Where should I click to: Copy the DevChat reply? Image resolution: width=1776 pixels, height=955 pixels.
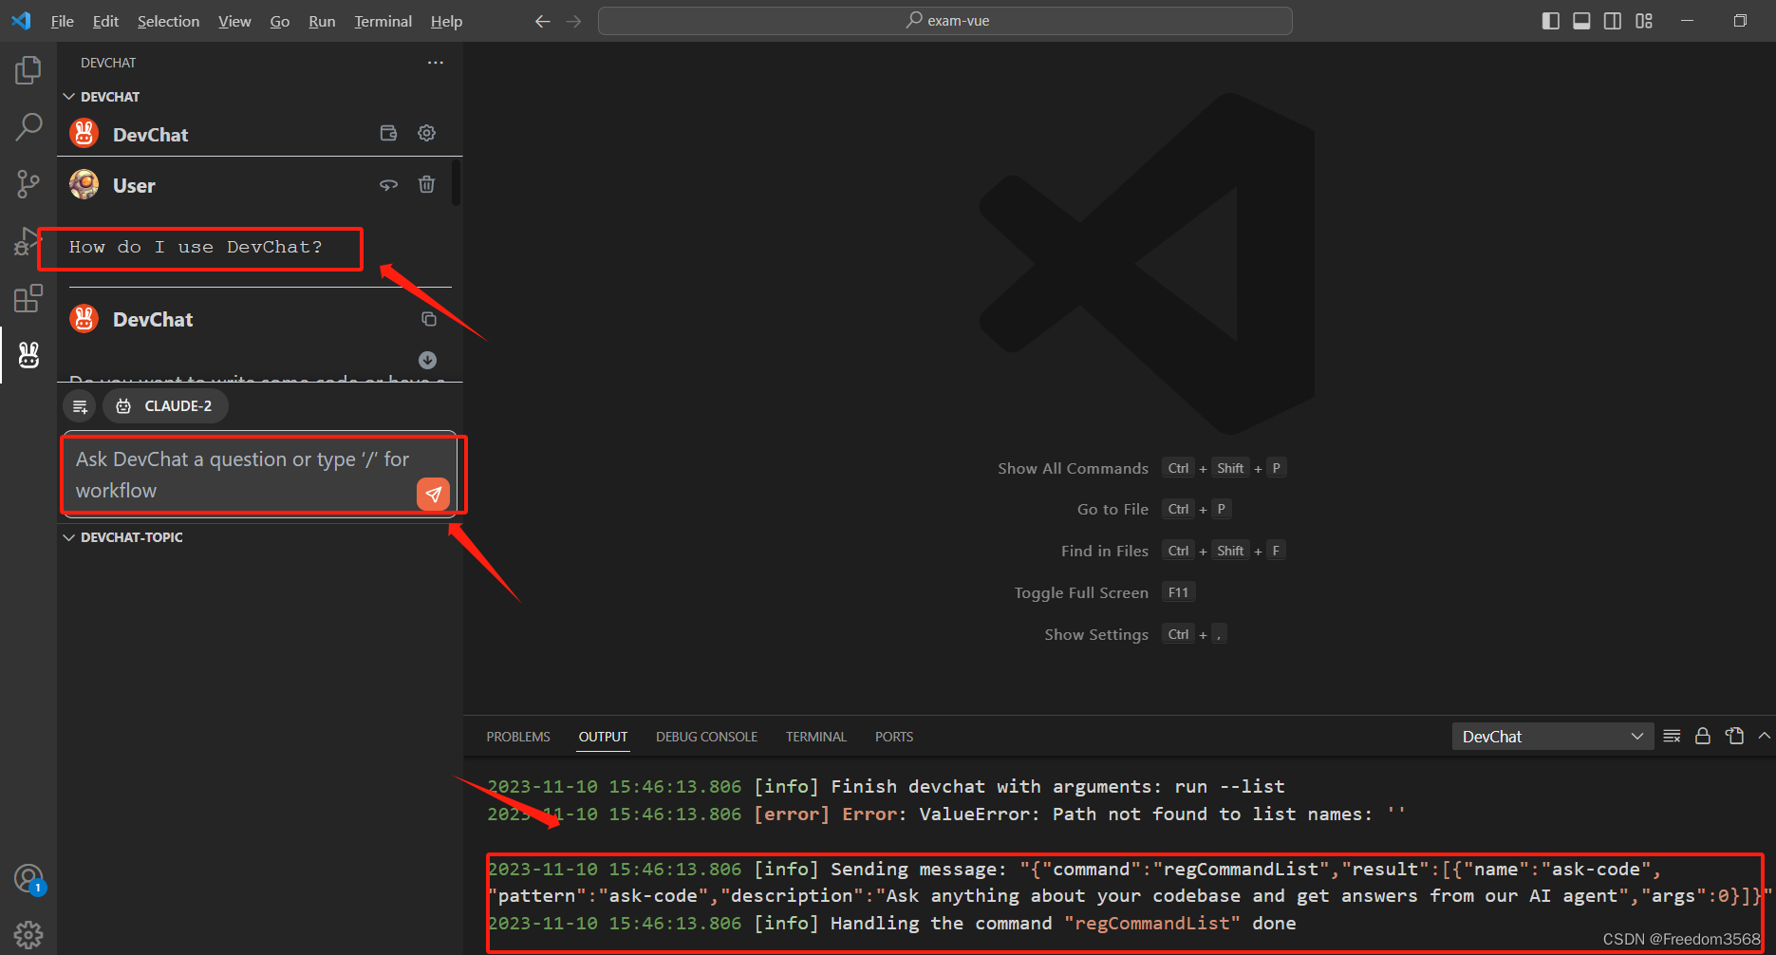click(429, 319)
